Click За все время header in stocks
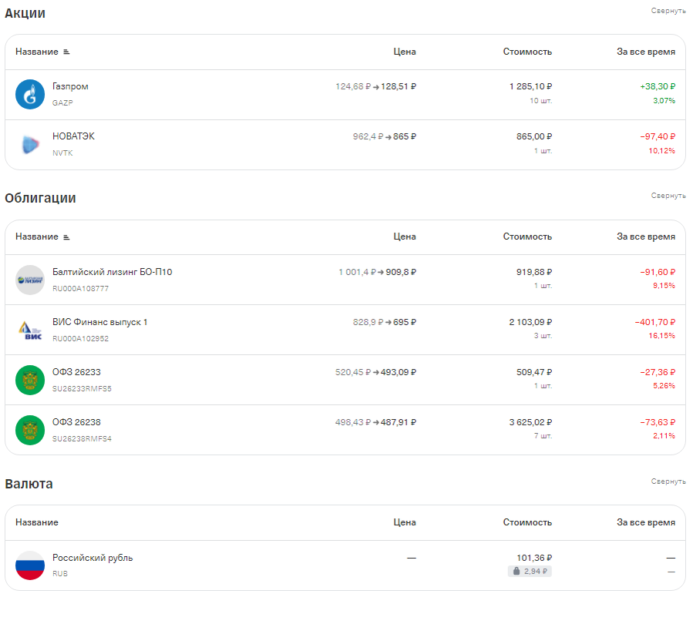The width and height of the screenshot is (693, 624). 646,52
